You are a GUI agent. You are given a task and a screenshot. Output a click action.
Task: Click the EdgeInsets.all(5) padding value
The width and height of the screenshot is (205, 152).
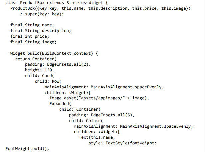coord(113,115)
